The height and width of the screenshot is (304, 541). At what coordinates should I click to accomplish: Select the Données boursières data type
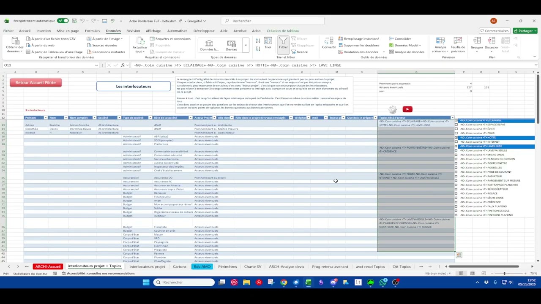point(209,45)
